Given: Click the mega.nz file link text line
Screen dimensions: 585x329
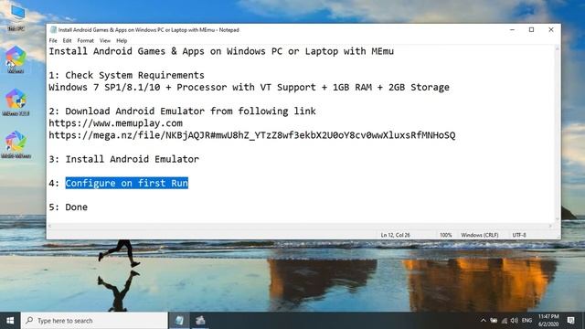Looking at the screenshot, I should click(252, 135).
